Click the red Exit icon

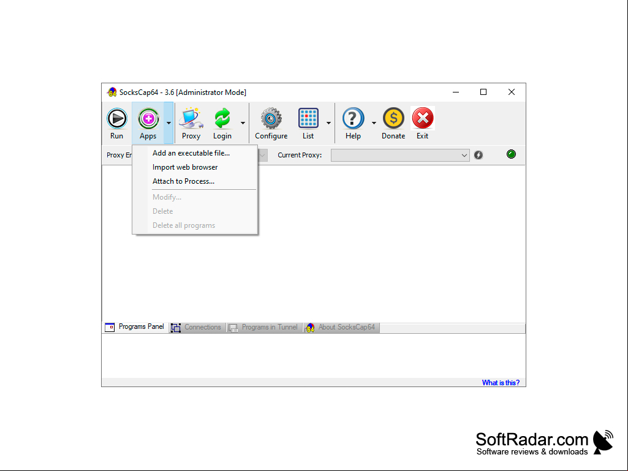pyautogui.click(x=423, y=119)
